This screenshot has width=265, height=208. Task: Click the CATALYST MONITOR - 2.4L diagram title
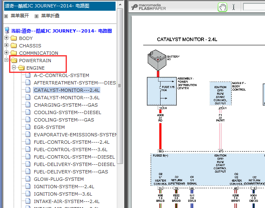pyautogui.click(x=187, y=40)
